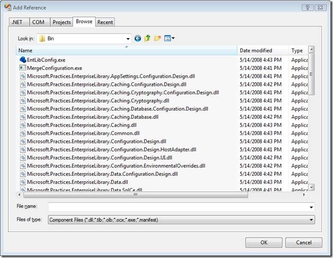Click the vertical scrollbar thumb
Screen dimensions: 333x258
coord(311,74)
